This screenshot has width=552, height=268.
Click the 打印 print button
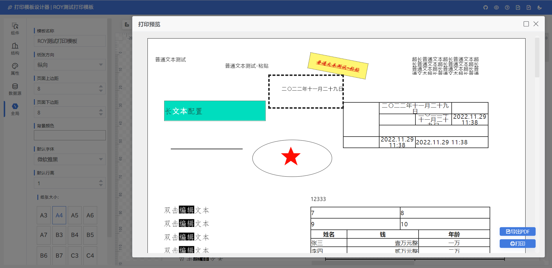[x=517, y=244]
